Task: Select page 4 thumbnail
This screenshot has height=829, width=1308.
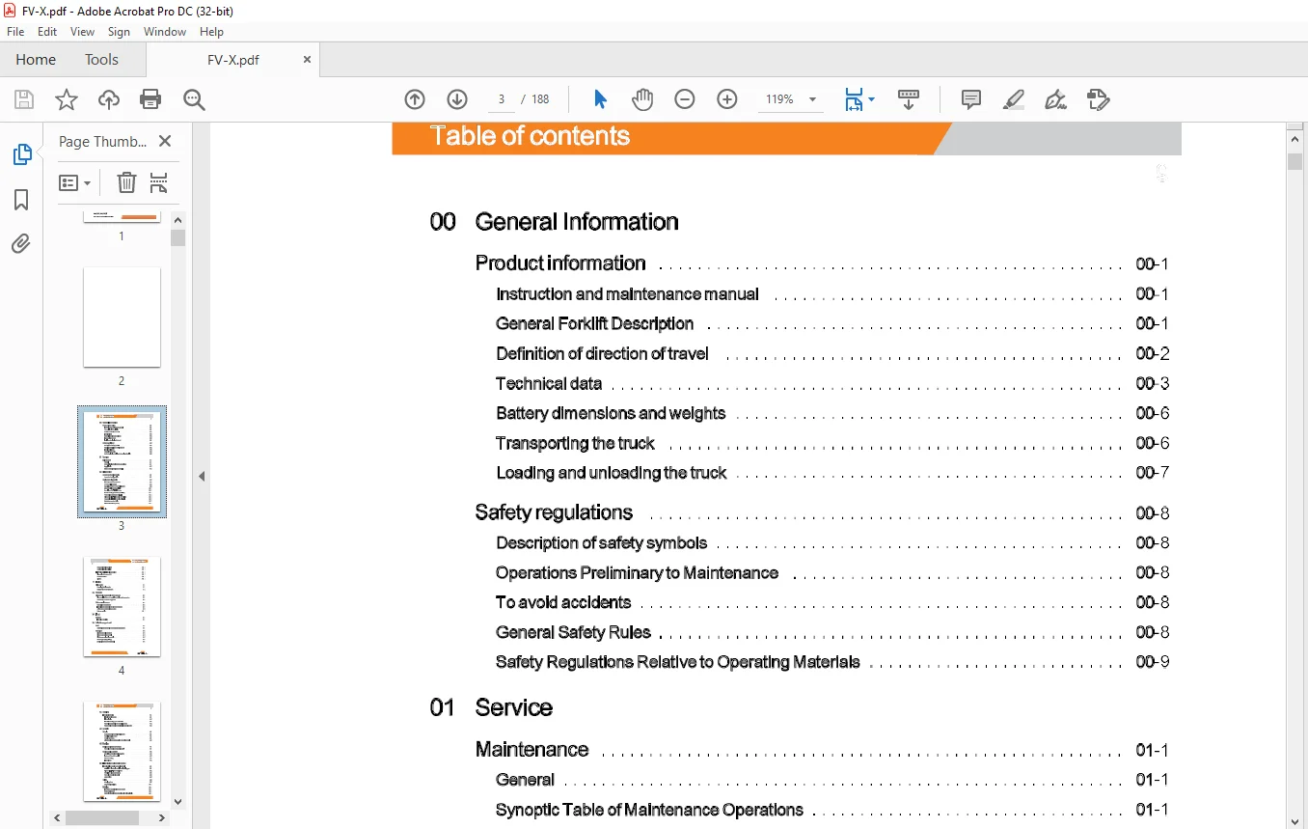Action: click(122, 607)
